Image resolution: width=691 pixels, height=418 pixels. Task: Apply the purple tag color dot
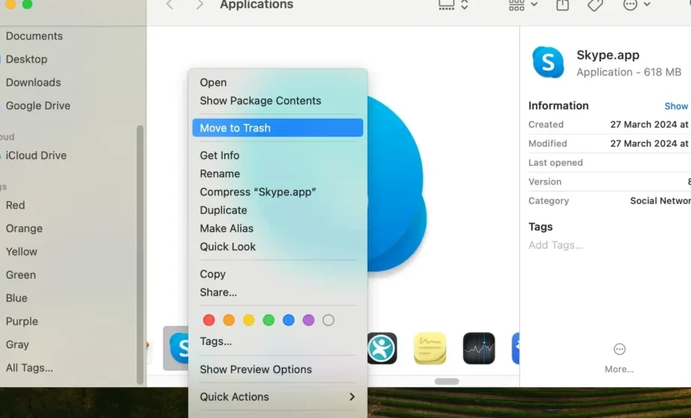pyautogui.click(x=308, y=320)
